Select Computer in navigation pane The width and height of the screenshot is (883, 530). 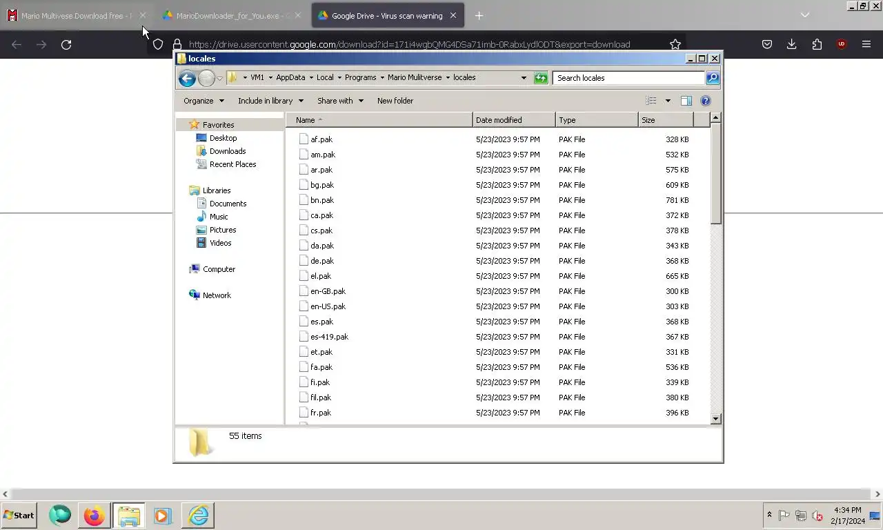[219, 269]
